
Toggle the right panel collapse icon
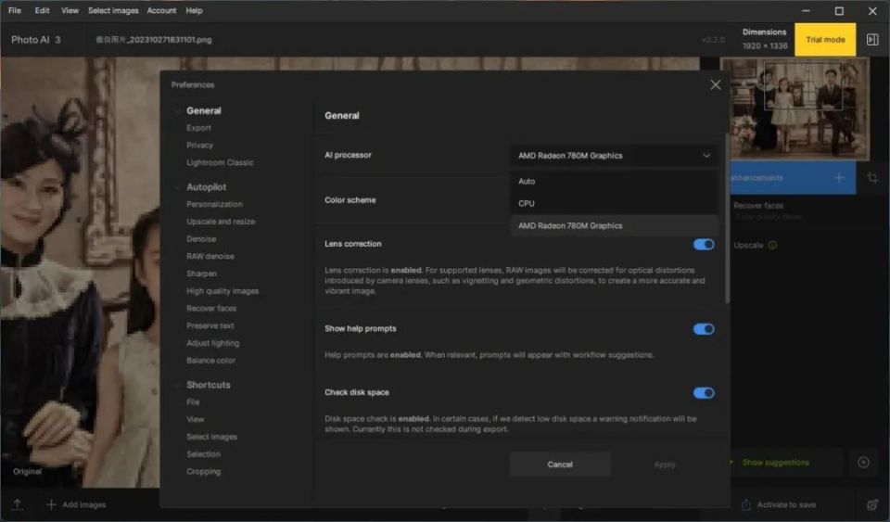coord(872,40)
